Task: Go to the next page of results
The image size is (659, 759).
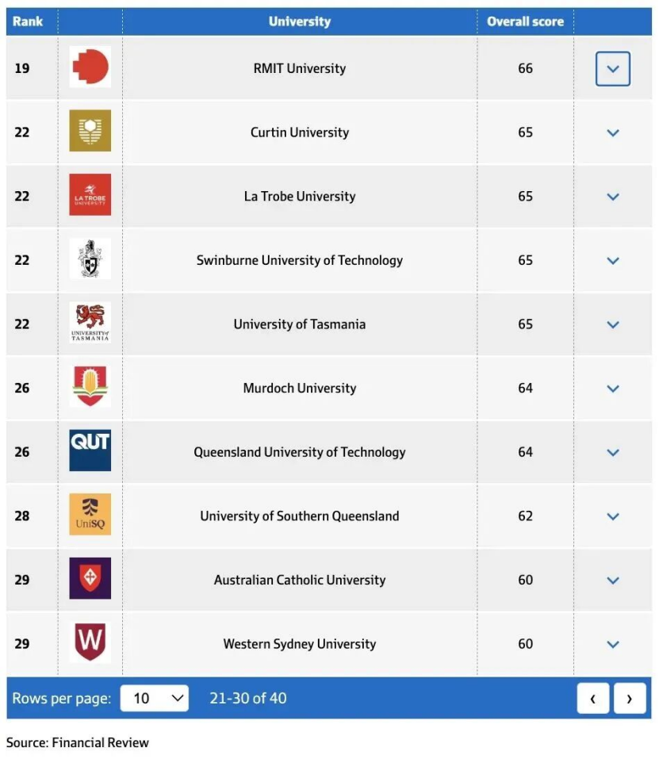Action: (x=630, y=699)
